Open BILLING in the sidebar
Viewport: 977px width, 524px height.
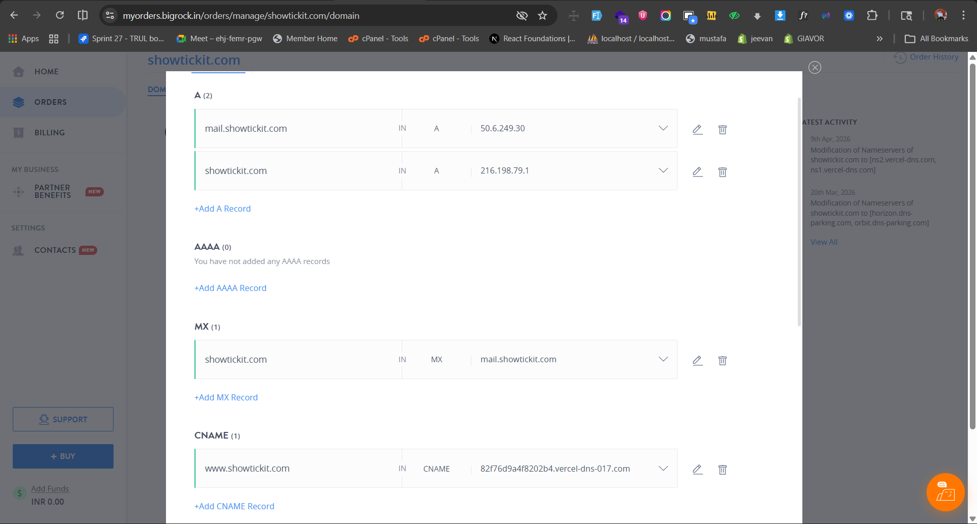click(x=49, y=133)
